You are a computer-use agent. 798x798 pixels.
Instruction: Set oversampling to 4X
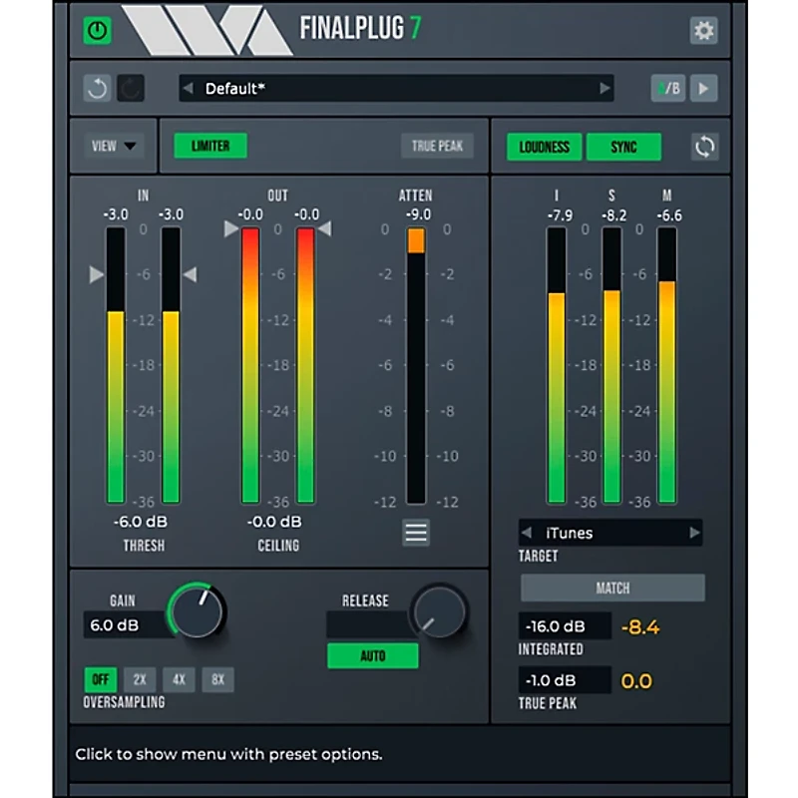click(x=179, y=679)
